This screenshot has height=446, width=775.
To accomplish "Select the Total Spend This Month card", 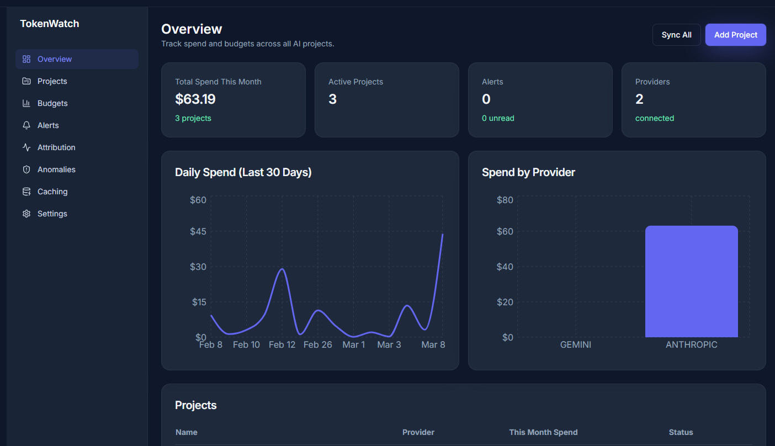I will click(x=233, y=99).
